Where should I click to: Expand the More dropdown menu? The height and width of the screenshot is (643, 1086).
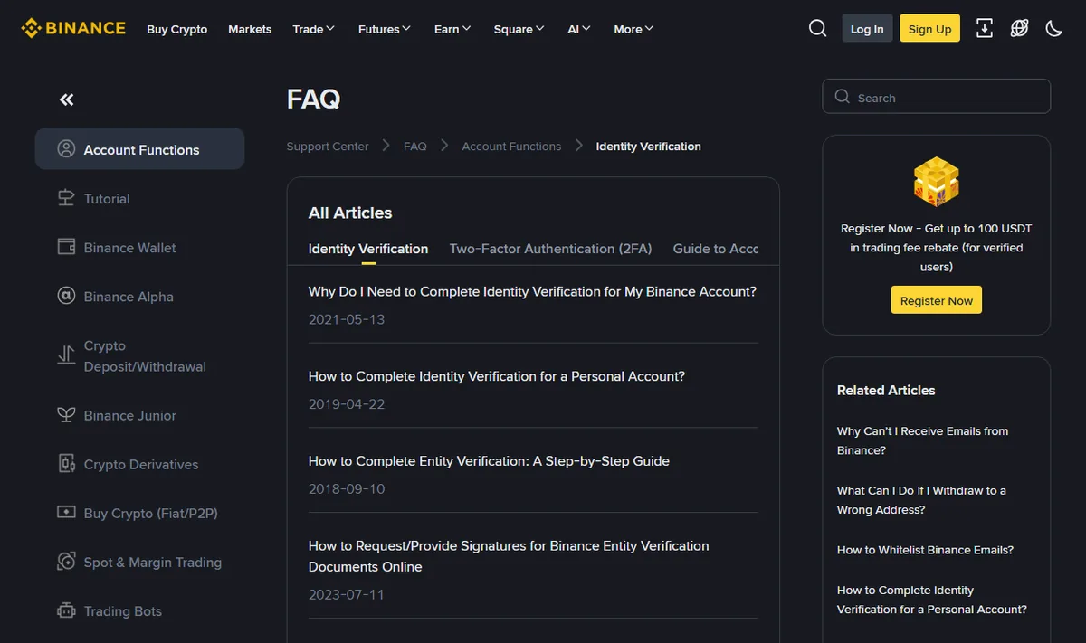[633, 29]
